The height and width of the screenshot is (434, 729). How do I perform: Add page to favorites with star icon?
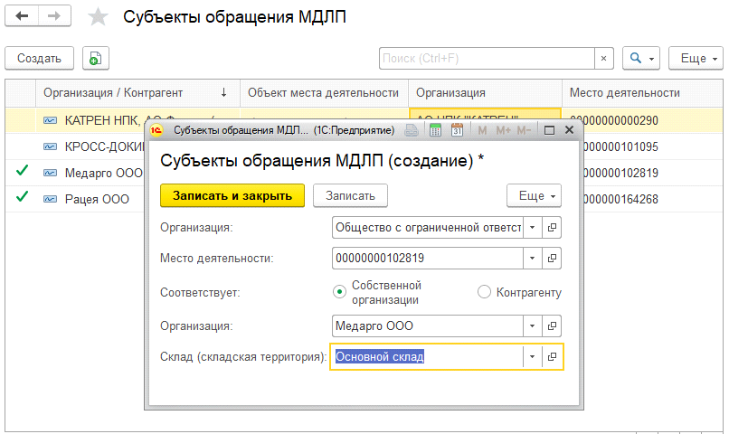pos(98,17)
